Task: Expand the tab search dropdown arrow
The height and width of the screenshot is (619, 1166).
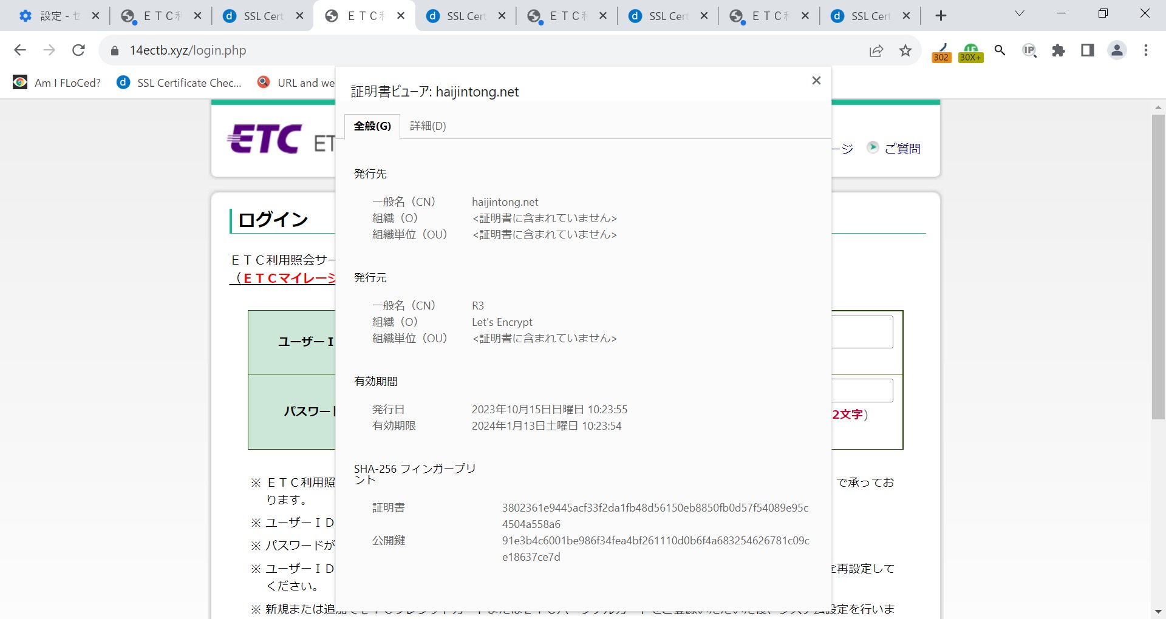Action: tap(1020, 13)
